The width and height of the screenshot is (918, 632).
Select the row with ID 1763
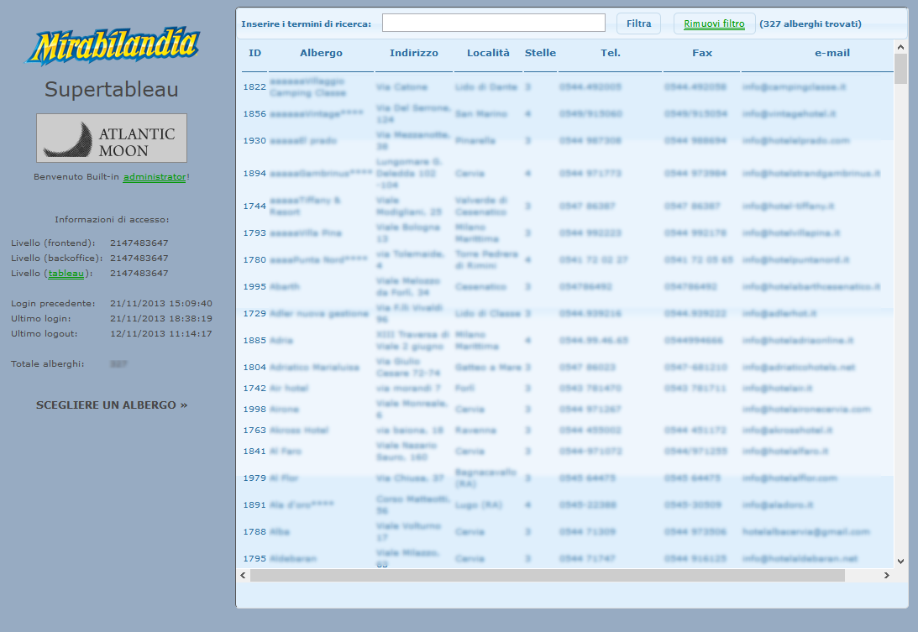click(567, 430)
